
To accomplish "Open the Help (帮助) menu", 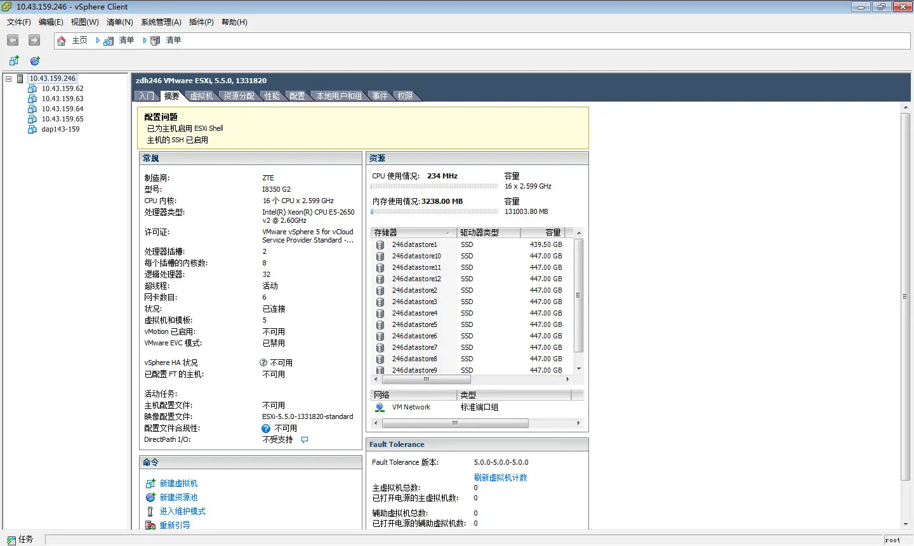I will pyautogui.click(x=234, y=22).
